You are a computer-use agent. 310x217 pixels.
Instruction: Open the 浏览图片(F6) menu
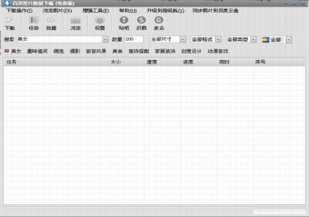coord(57,11)
